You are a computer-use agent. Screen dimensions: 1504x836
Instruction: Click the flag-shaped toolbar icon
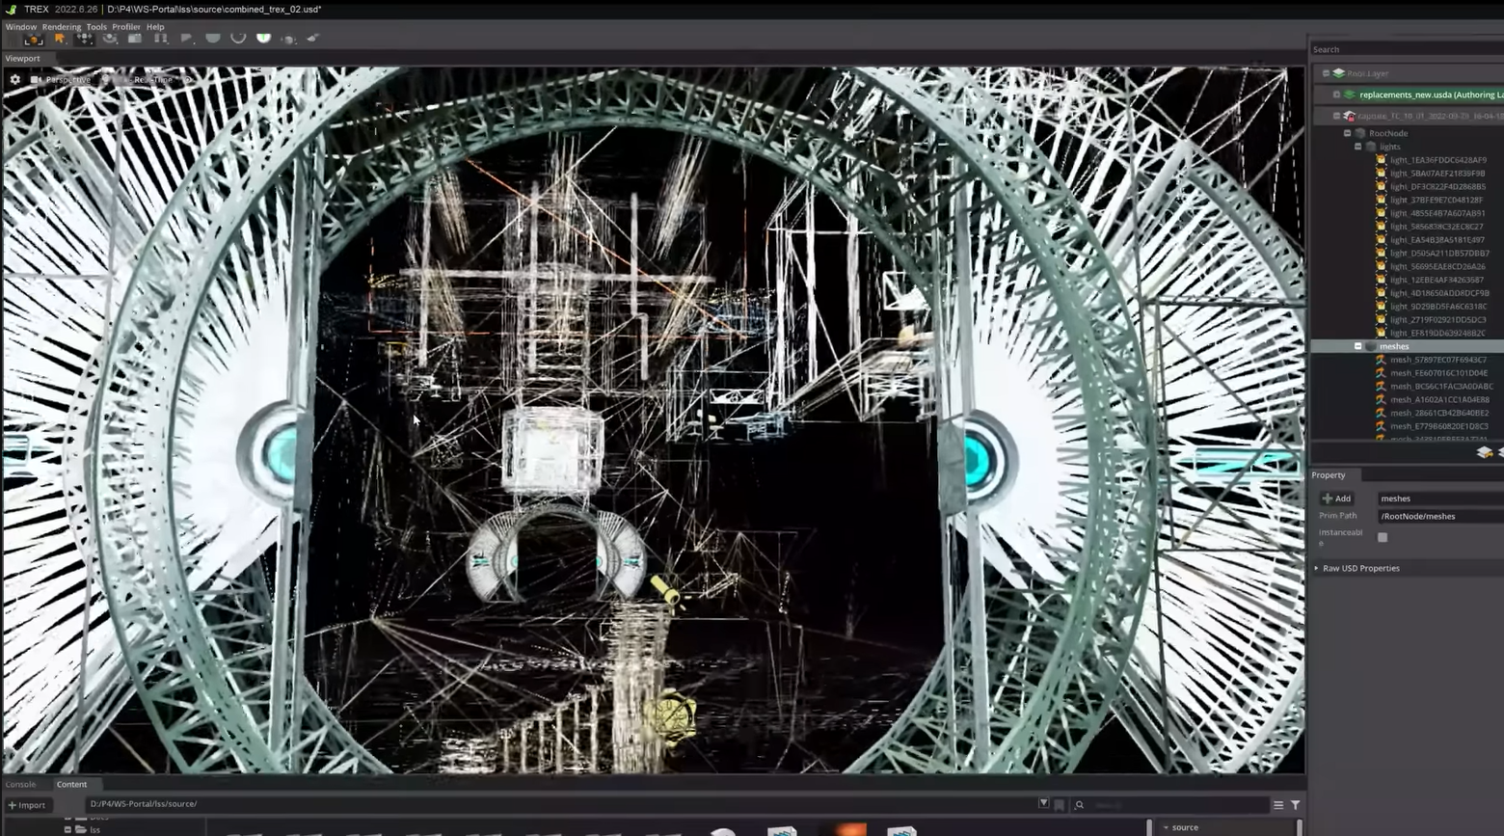point(187,39)
